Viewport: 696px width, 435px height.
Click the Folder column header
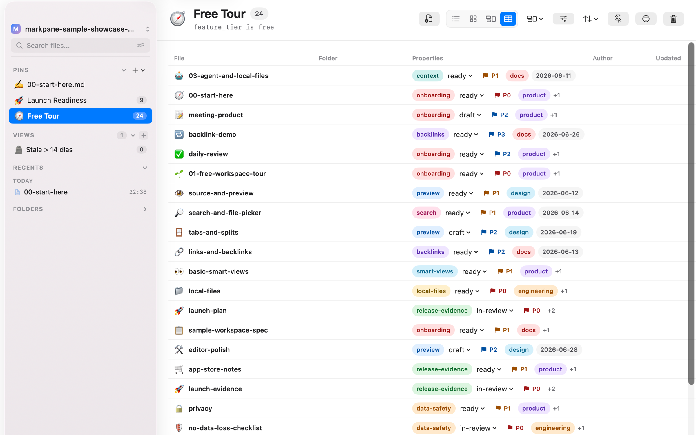tap(328, 58)
